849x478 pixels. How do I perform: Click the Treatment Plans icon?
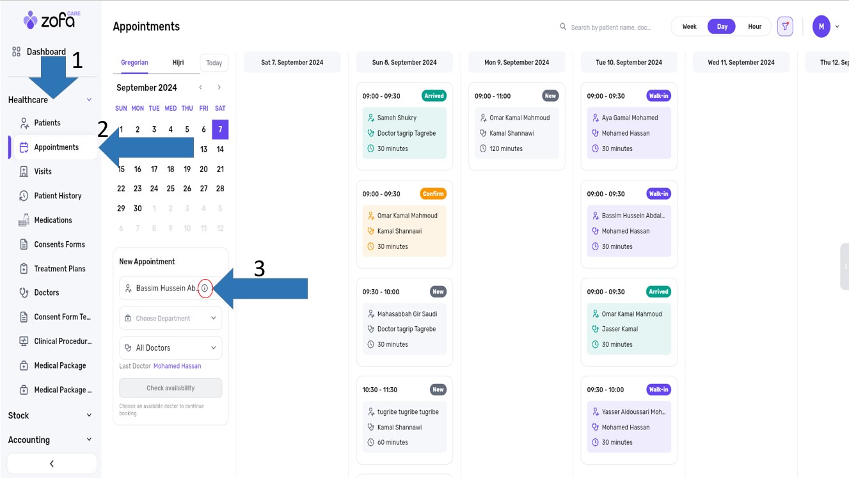[x=24, y=269]
